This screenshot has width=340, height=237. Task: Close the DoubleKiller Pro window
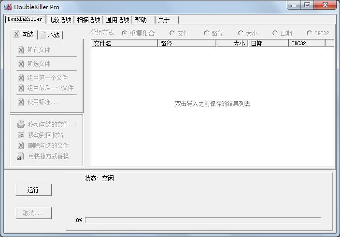tap(325, 5)
